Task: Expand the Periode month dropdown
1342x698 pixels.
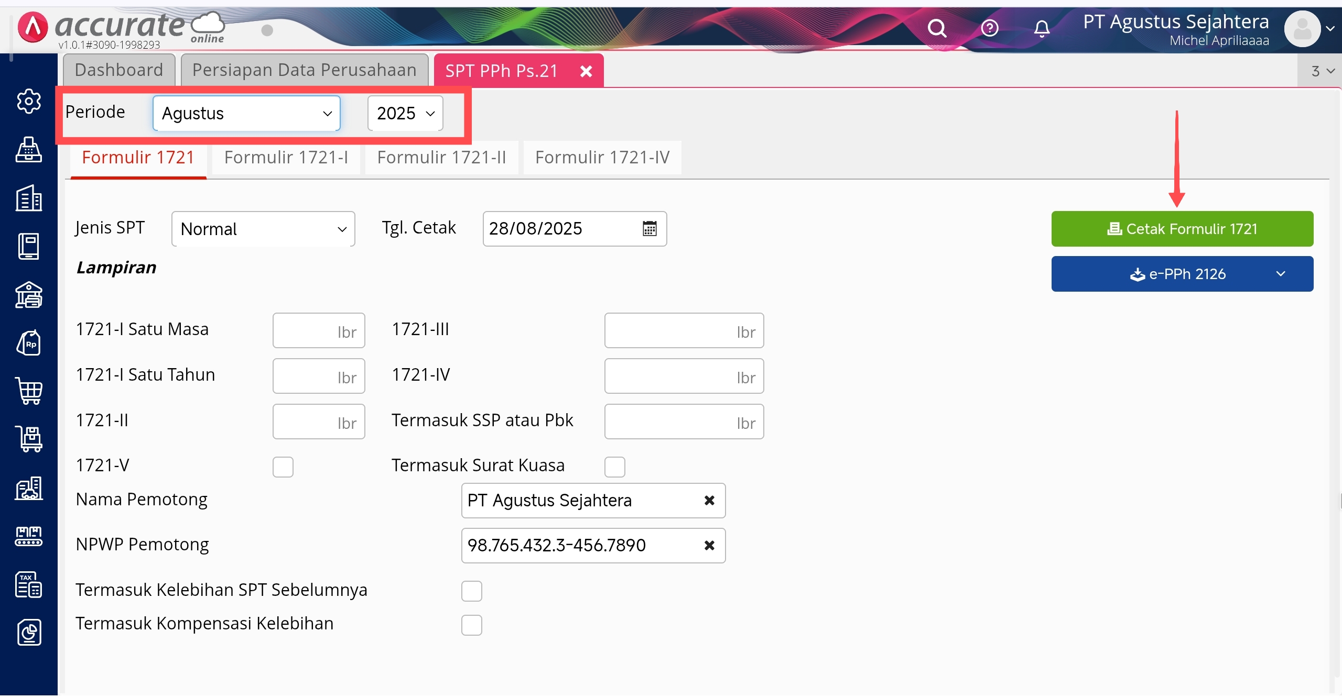Action: (246, 113)
